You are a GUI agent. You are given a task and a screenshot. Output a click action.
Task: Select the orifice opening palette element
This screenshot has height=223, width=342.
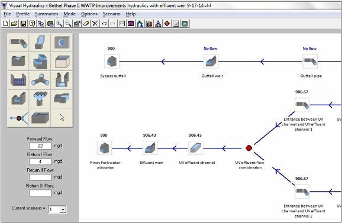(x=62, y=43)
